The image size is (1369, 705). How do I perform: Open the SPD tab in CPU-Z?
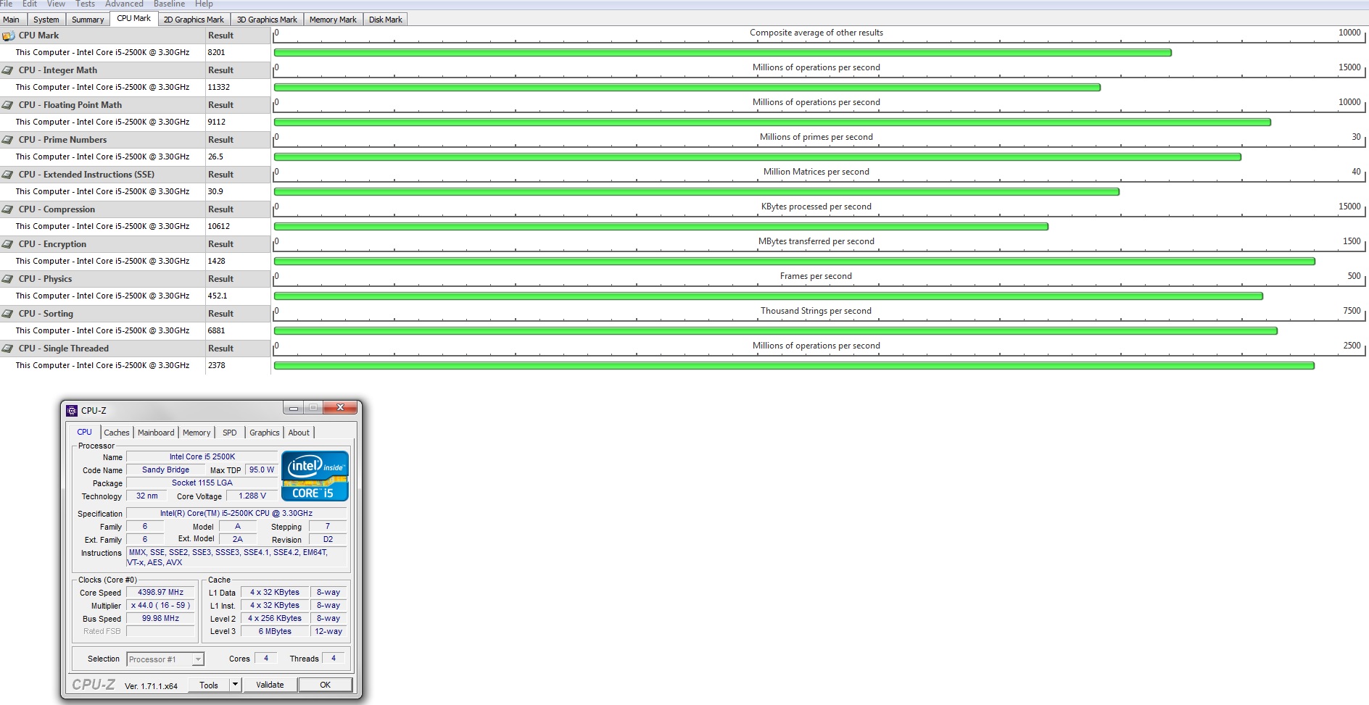(230, 433)
